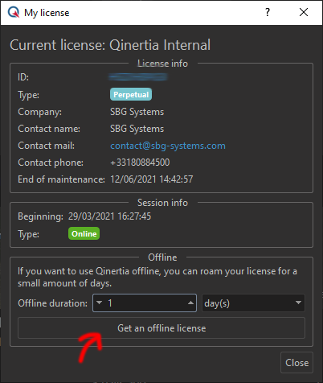
Task: Decrease offline duration with the down arrow
Action: 99,303
